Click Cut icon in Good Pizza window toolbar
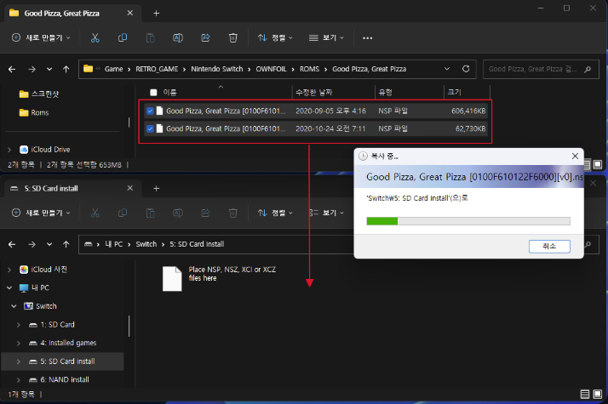 pos(95,37)
